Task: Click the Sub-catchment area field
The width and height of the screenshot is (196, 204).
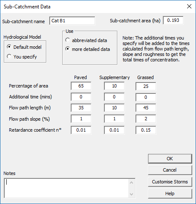Action: pyautogui.click(x=173, y=21)
